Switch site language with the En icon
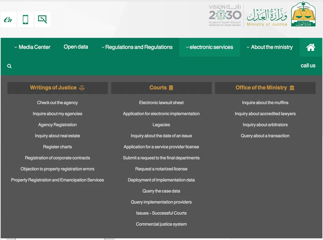 8,20
